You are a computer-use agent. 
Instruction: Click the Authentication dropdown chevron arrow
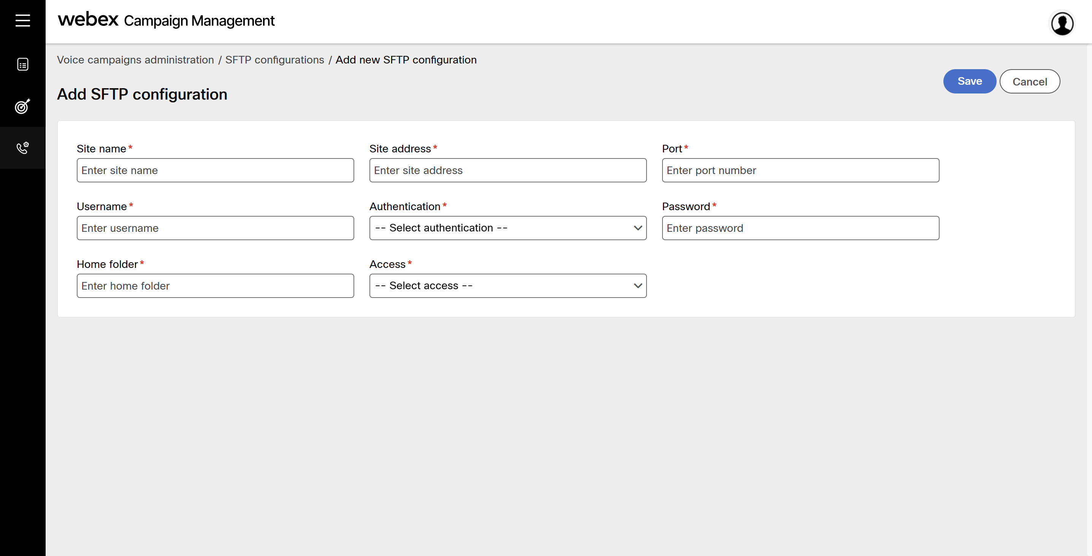coord(637,228)
